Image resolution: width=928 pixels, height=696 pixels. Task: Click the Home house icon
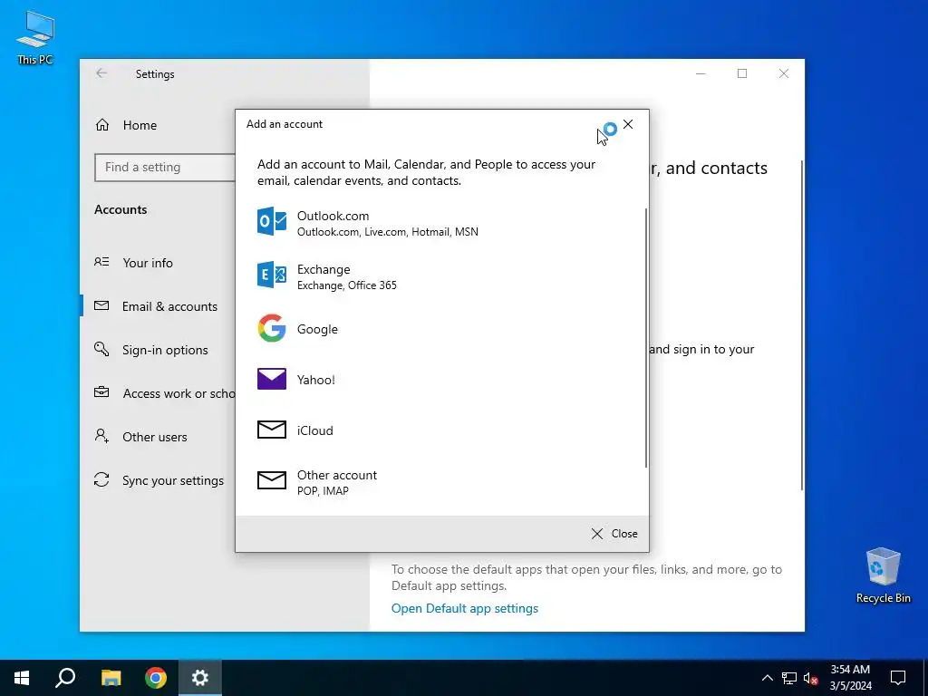click(x=102, y=125)
